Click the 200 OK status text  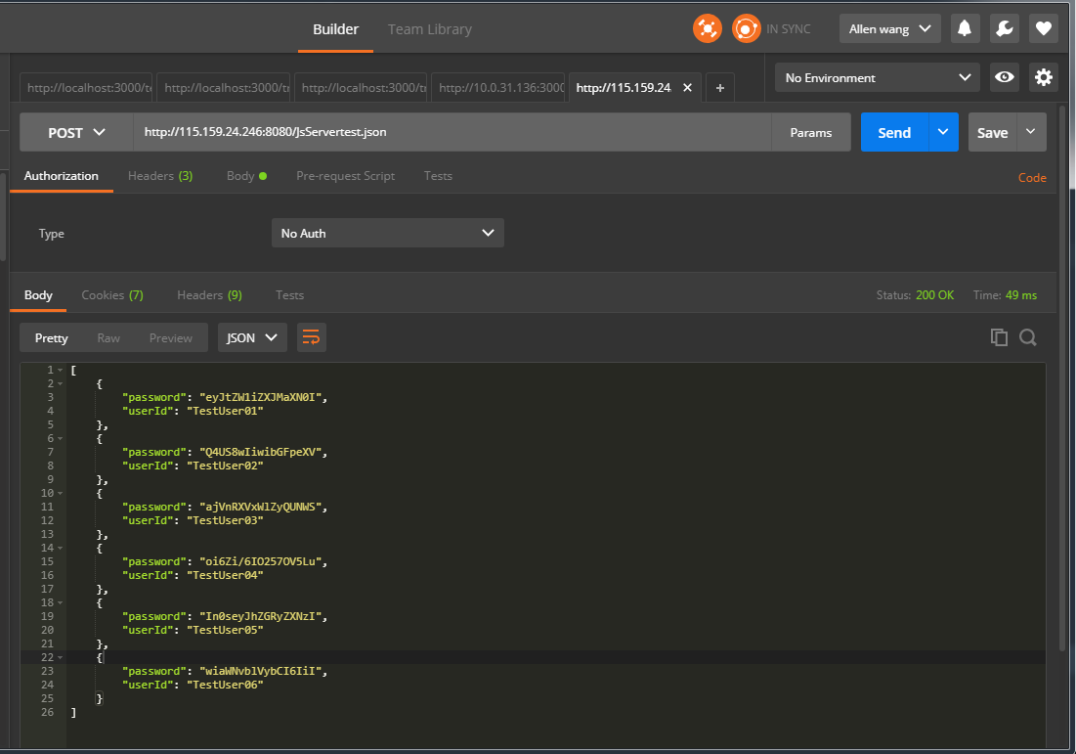point(934,295)
